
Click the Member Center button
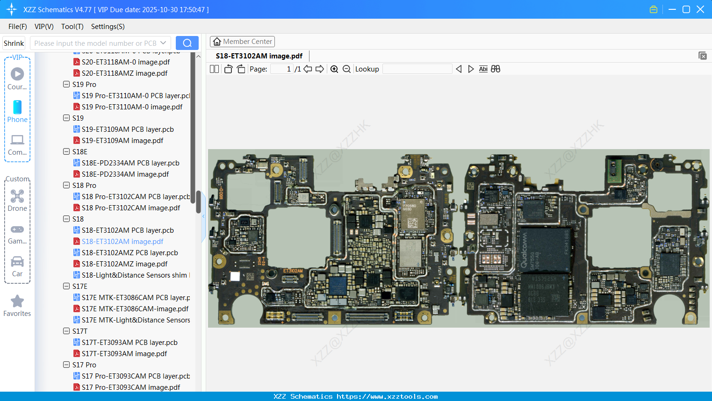(242, 41)
